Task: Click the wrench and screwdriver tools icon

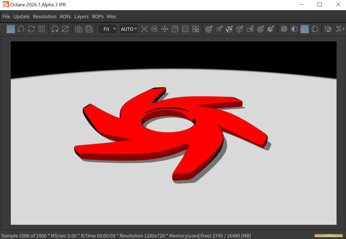Action: pos(339,29)
